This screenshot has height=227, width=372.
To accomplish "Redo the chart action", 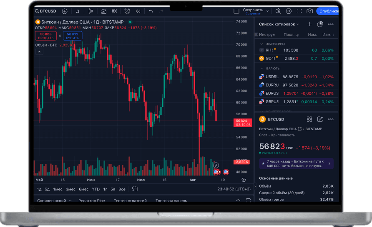I will 161,11.
